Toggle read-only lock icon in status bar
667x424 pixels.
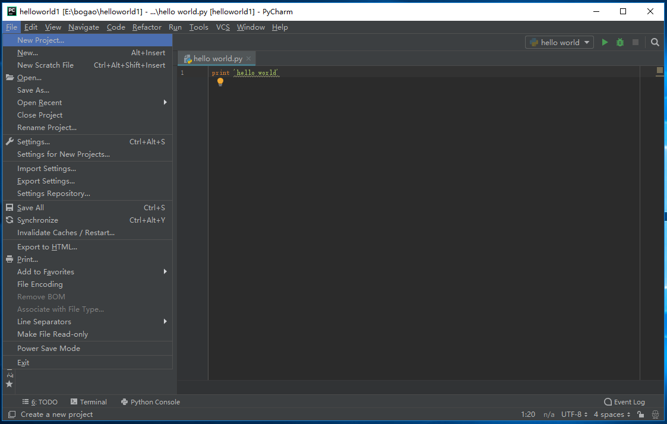pyautogui.click(x=641, y=414)
